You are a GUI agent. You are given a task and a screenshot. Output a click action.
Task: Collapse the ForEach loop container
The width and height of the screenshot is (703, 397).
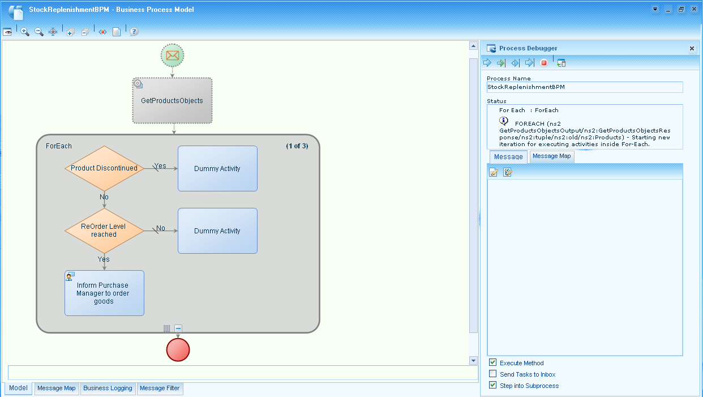178,328
